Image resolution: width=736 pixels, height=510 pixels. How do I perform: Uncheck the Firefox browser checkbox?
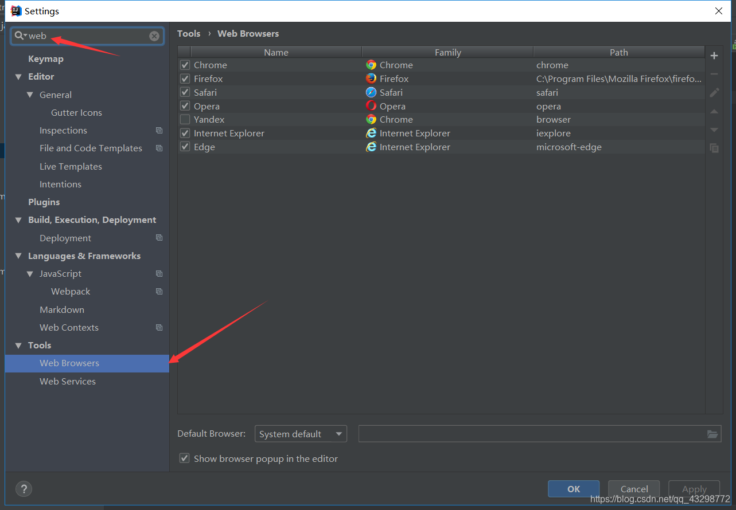[185, 79]
